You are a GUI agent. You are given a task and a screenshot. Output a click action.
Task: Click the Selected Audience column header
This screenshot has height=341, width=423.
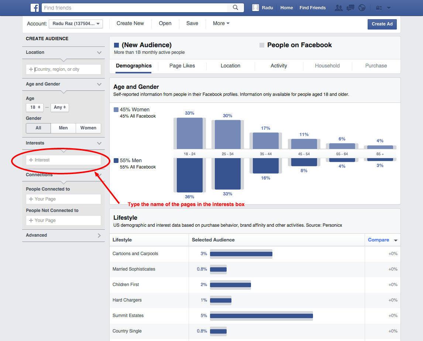(213, 240)
